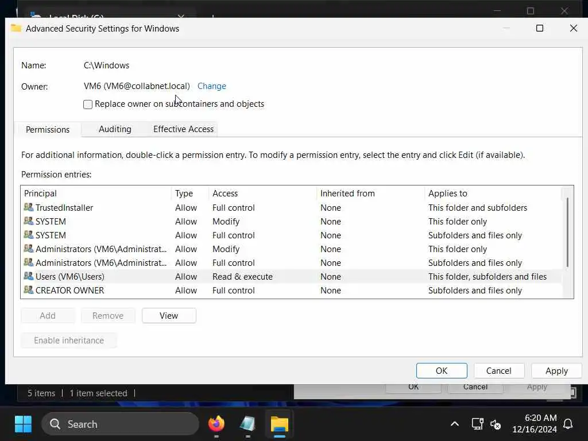Screen dimensions: 588x441
Task: Check Replace owner on subcontainers and objects
Action: [88, 105]
